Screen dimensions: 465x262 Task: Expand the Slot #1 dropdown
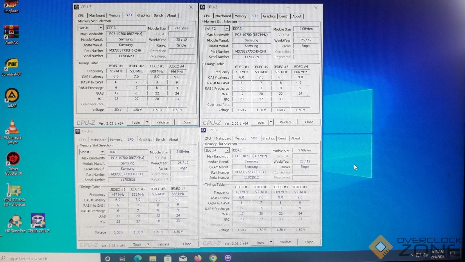point(101,28)
